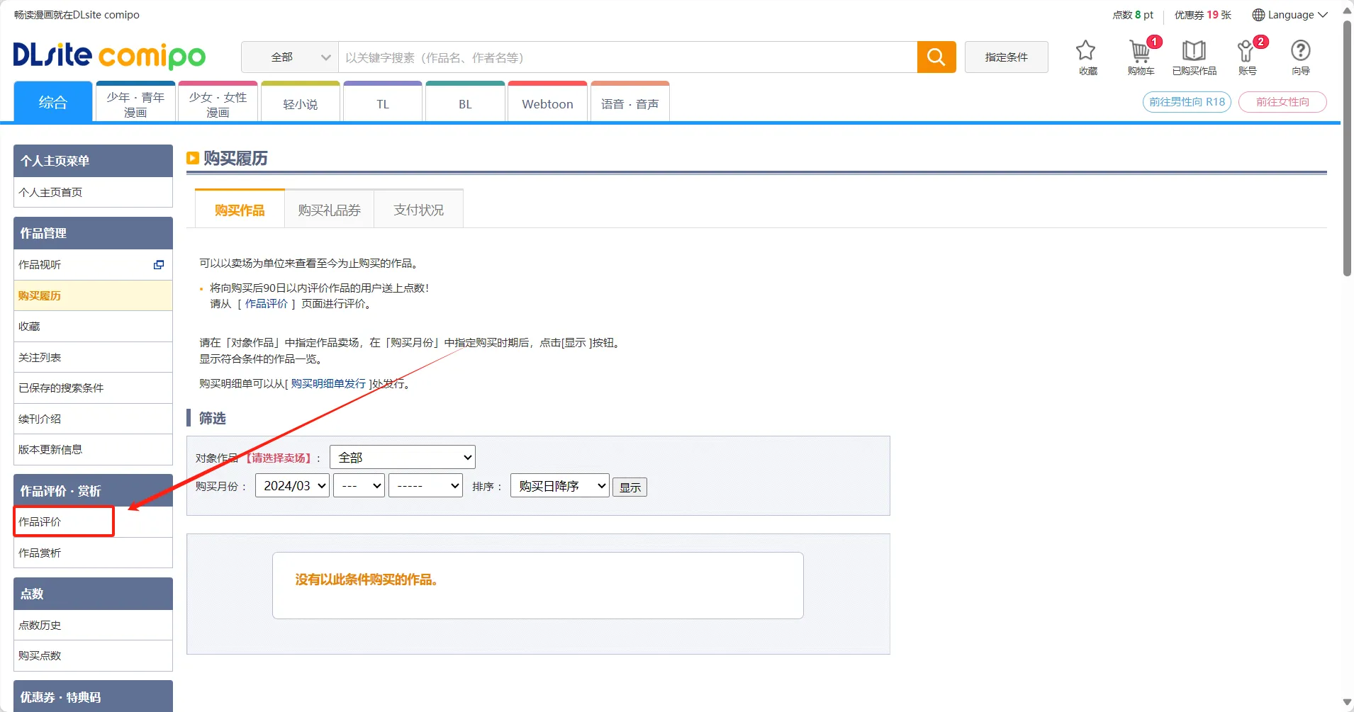
Task: Click the orange search magnifier button
Action: pyautogui.click(x=936, y=57)
